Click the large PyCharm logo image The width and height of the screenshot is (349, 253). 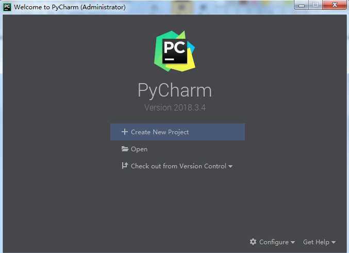coord(175,51)
